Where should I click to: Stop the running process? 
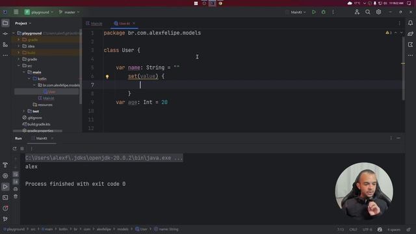click(x=22, y=149)
